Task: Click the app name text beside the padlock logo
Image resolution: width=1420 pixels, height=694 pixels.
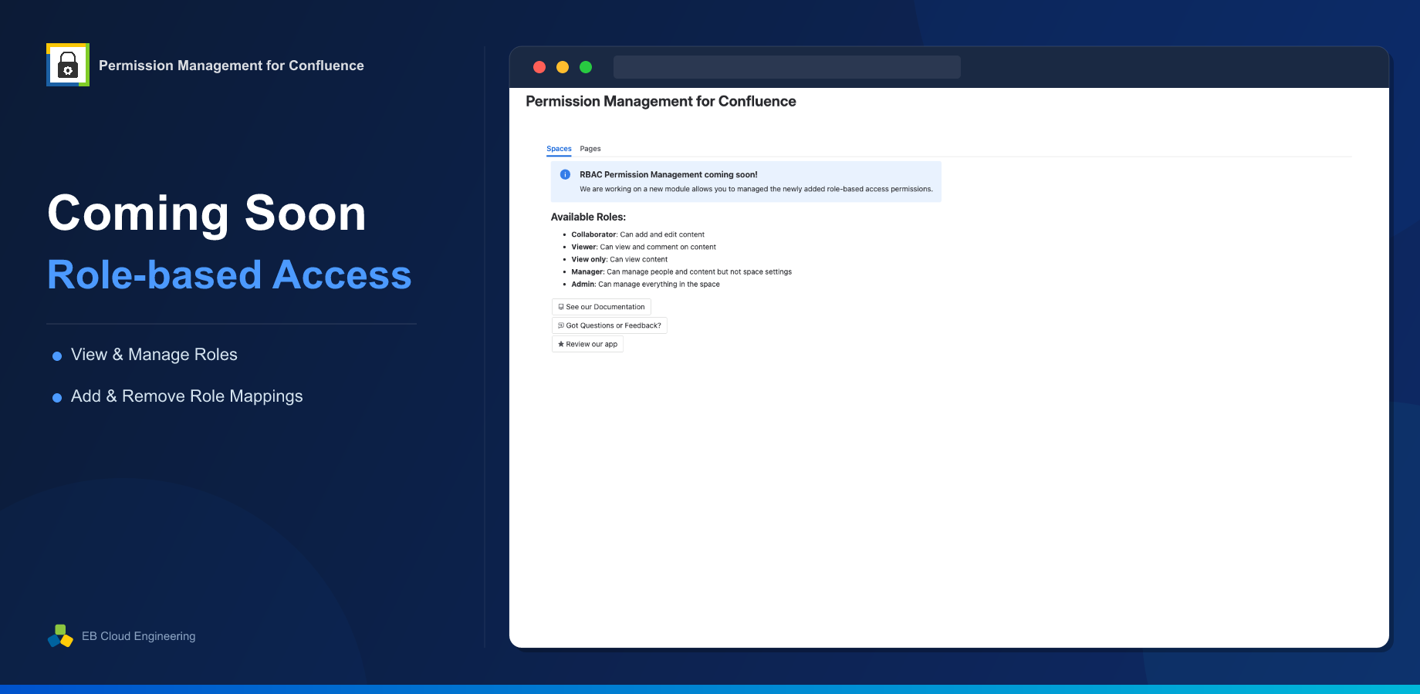Action: 232,66
